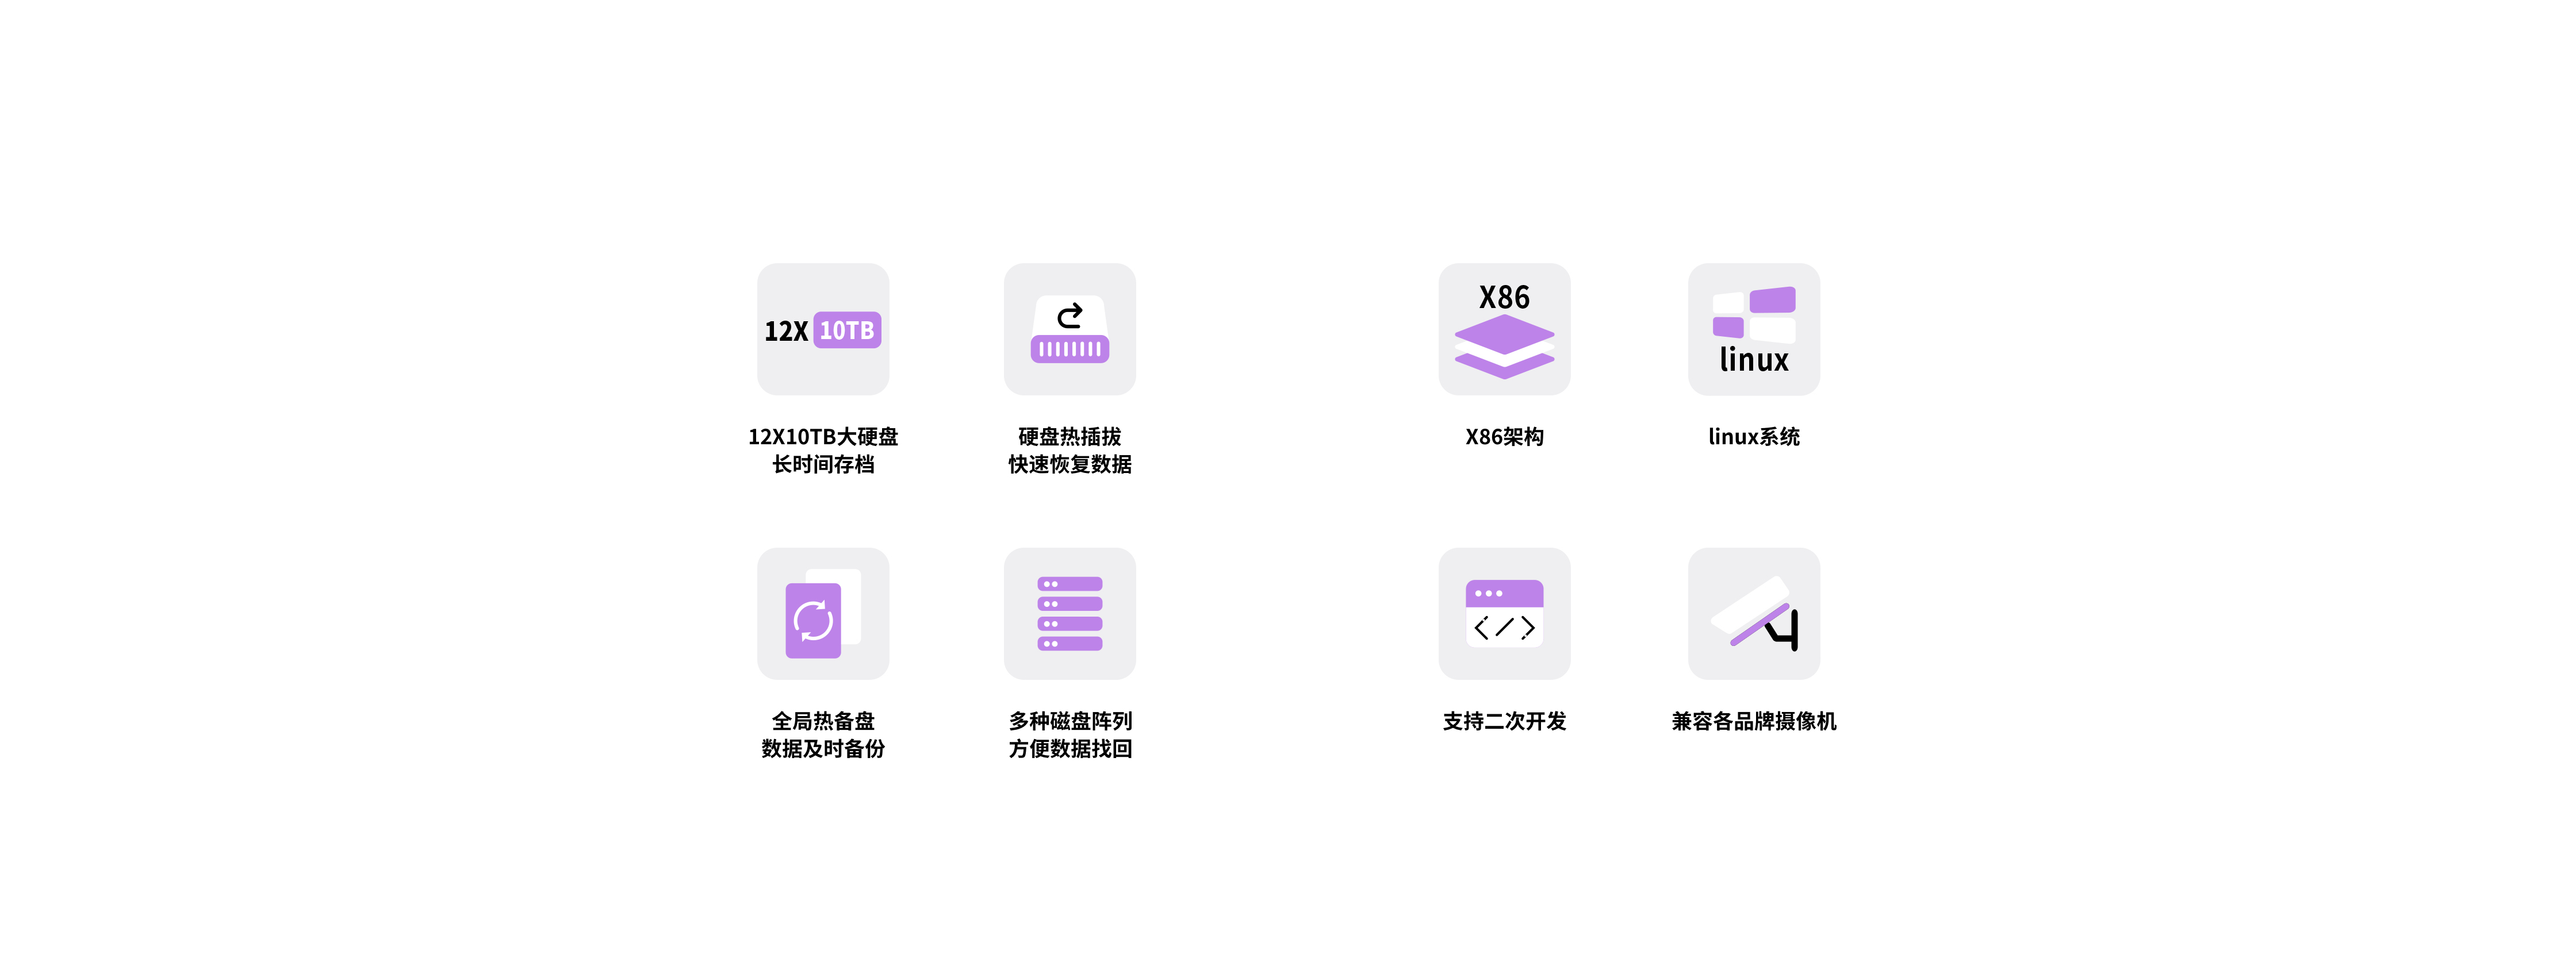
Task: Click the caption "方便数据找回"
Action: tap(1069, 749)
